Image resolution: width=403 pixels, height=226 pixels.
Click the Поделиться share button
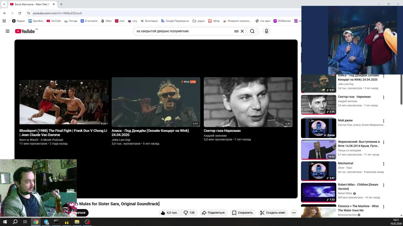point(213,213)
